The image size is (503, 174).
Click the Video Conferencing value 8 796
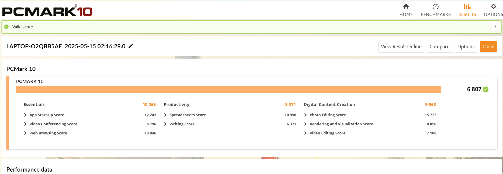151,124
